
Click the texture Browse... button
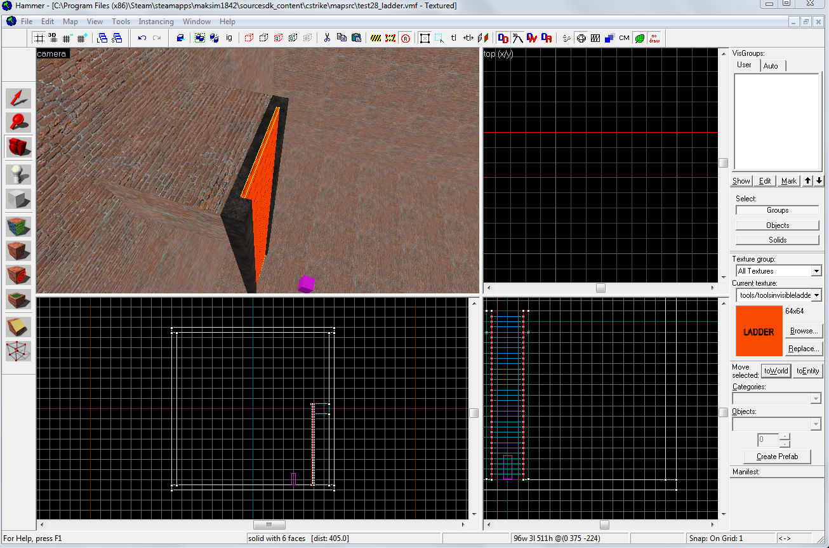804,331
